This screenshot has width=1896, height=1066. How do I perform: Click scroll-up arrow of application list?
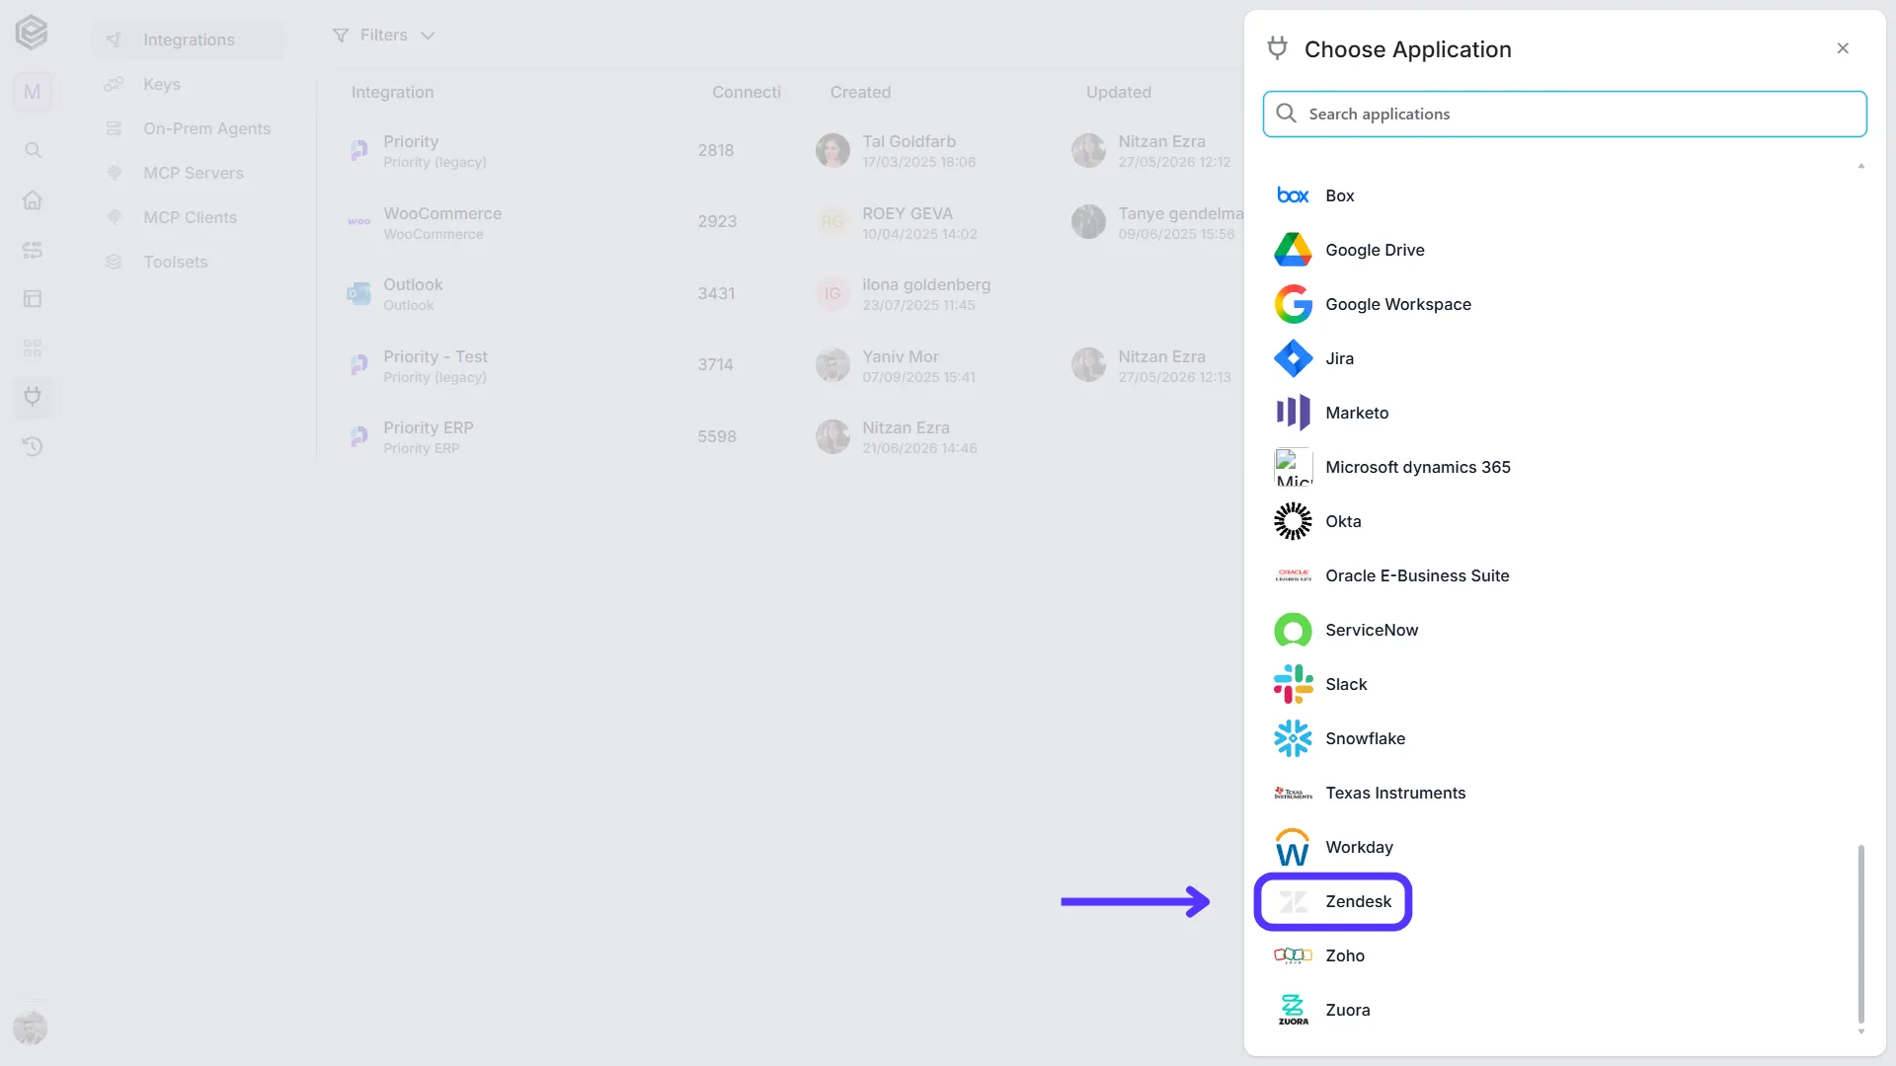1860,166
